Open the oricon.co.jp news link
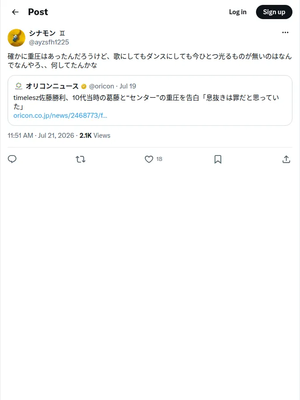Viewport: 300px width, 400px height. point(60,116)
